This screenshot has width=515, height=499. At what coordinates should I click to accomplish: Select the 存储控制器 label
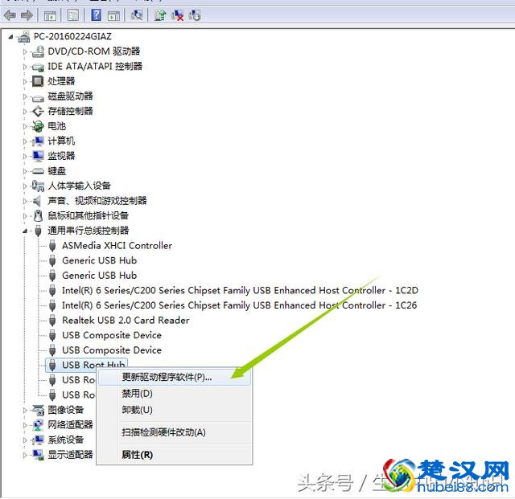[70, 111]
